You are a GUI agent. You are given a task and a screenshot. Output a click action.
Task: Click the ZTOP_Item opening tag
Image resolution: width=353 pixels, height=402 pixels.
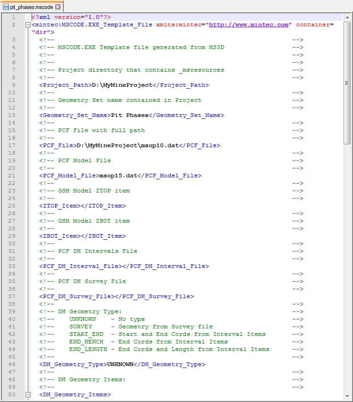pos(60,206)
